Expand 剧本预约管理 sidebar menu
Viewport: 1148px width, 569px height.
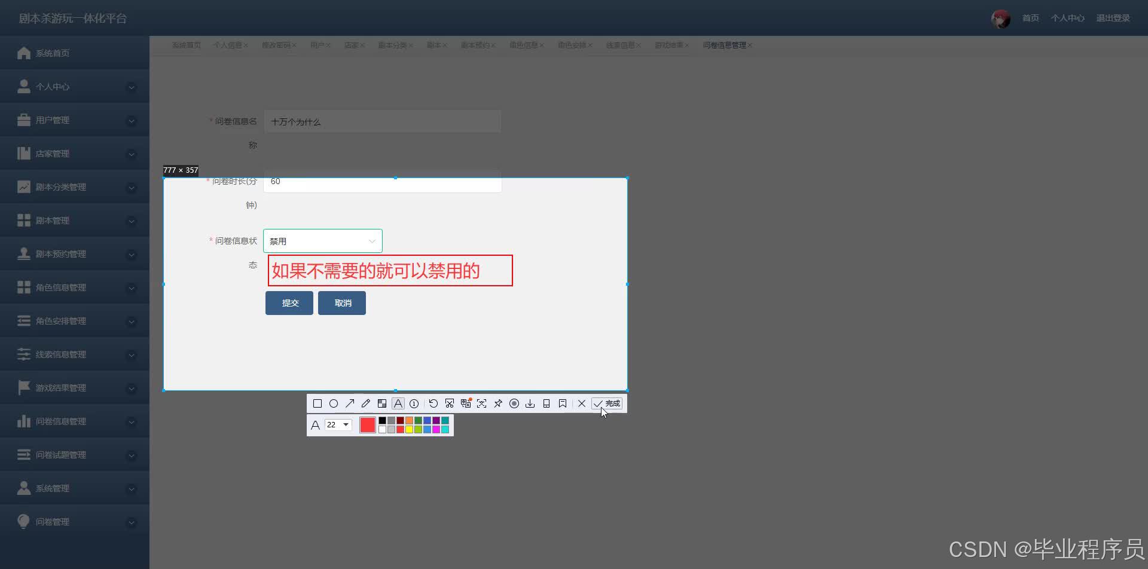pos(75,253)
